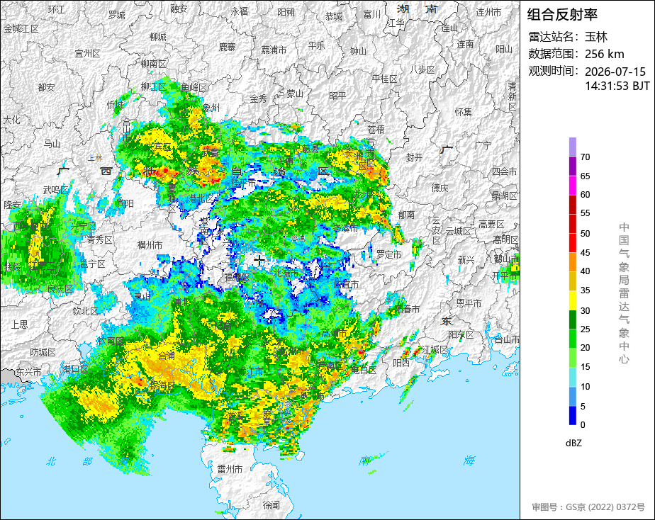
Task: Click the dBZ unit label under legend
Action: pos(573,443)
